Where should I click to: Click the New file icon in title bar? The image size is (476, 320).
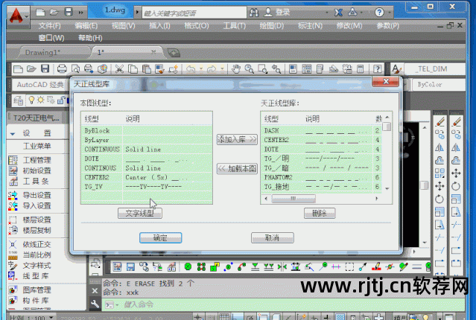[x=40, y=12]
